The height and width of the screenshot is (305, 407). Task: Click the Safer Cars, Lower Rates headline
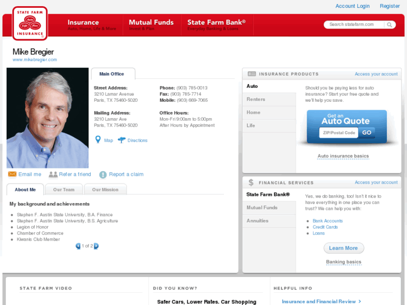pos(207,302)
